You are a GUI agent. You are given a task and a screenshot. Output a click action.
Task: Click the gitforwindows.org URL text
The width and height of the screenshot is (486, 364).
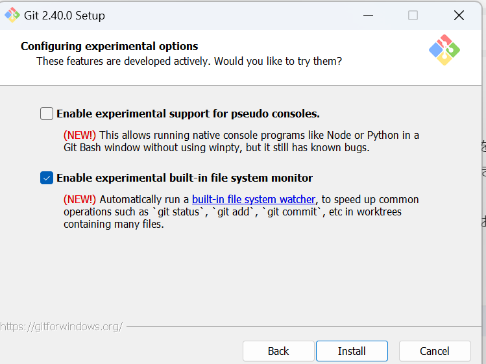point(61,326)
